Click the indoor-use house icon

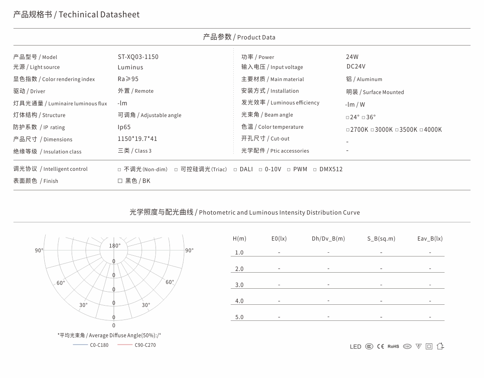pyautogui.click(x=441, y=346)
